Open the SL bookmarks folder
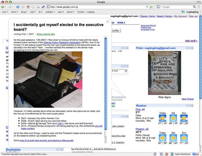The width and height of the screenshot is (202, 156). [40, 12]
